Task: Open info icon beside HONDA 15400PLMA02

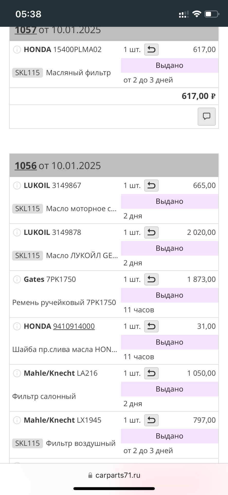Action: tap(17, 49)
